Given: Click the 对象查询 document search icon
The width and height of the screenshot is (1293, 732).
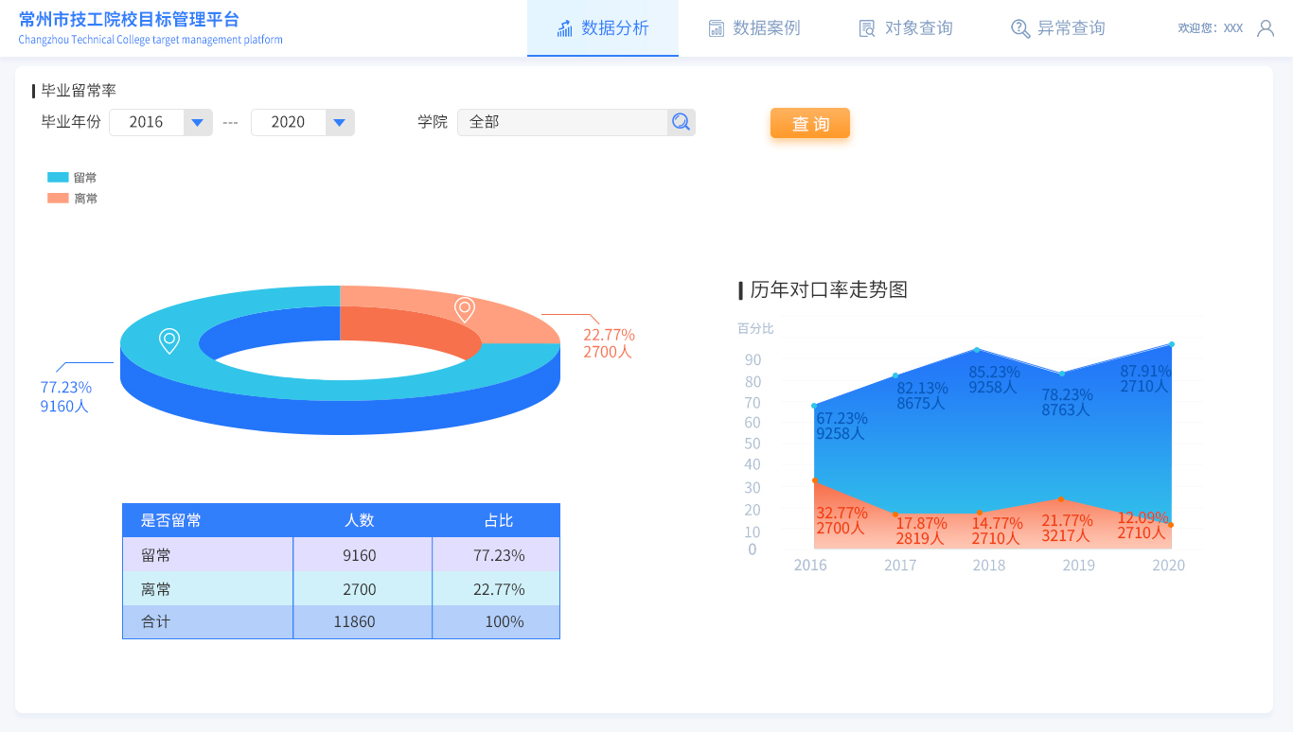Looking at the screenshot, I should (866, 28).
